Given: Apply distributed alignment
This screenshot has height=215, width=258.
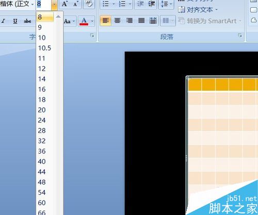Looking at the screenshot, I should pyautogui.click(x=153, y=21).
